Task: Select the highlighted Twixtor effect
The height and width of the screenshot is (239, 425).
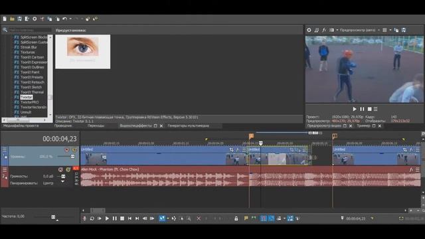Action: pos(27,97)
